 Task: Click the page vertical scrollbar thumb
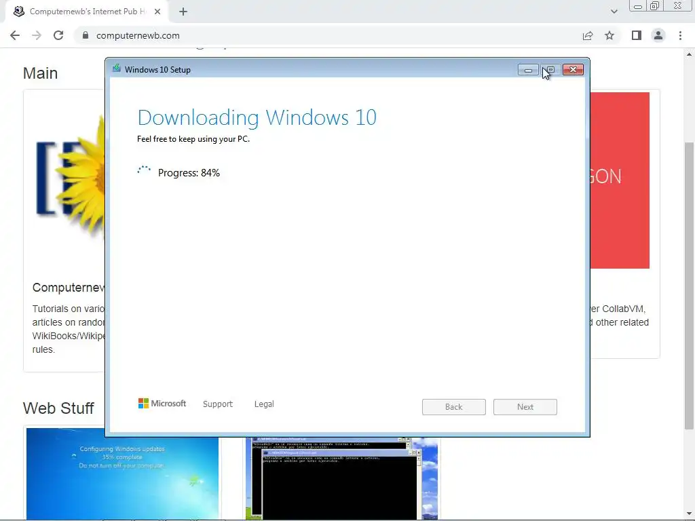[689, 286]
